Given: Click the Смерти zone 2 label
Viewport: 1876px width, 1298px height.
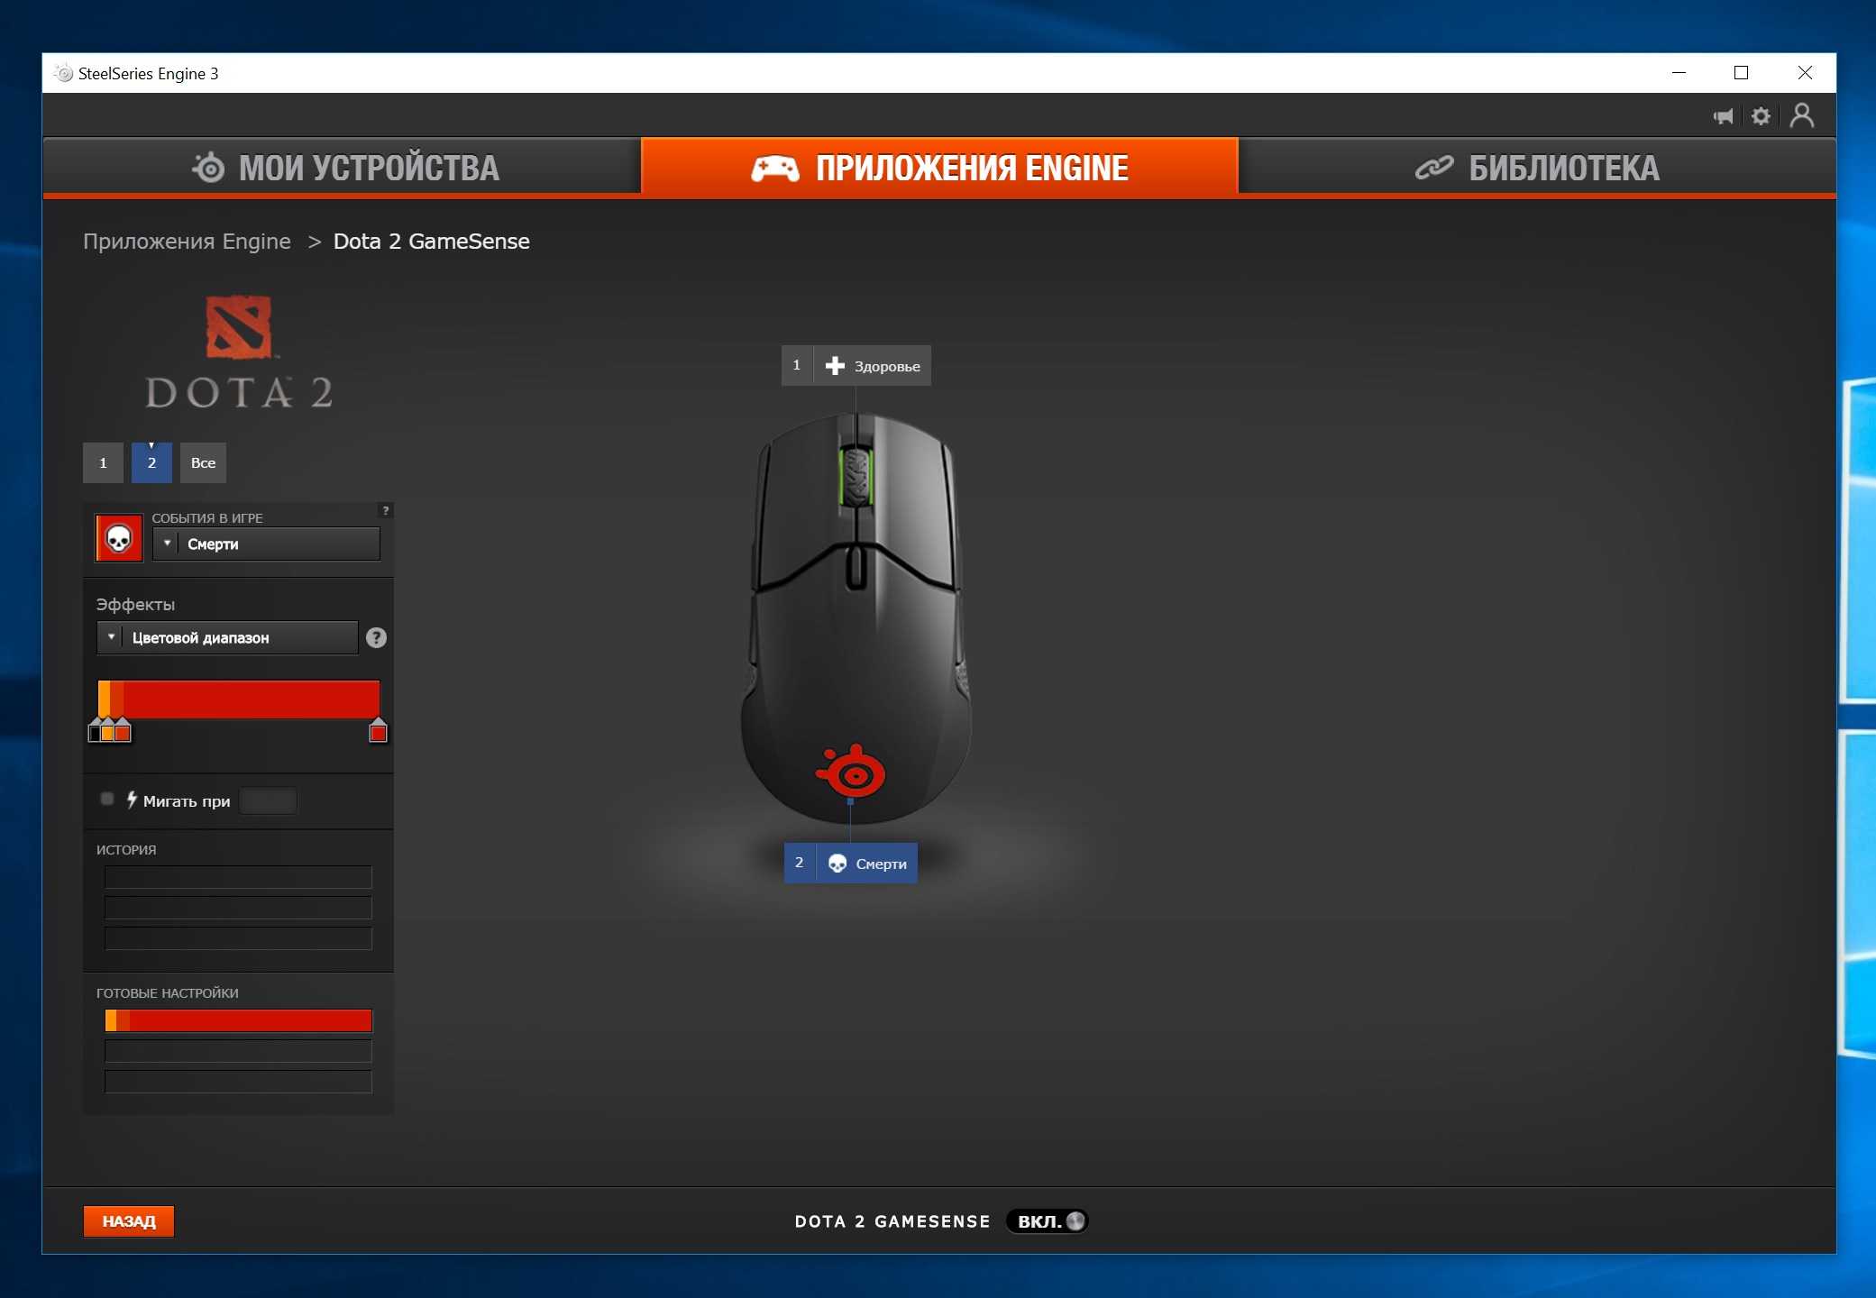Looking at the screenshot, I should [x=851, y=863].
